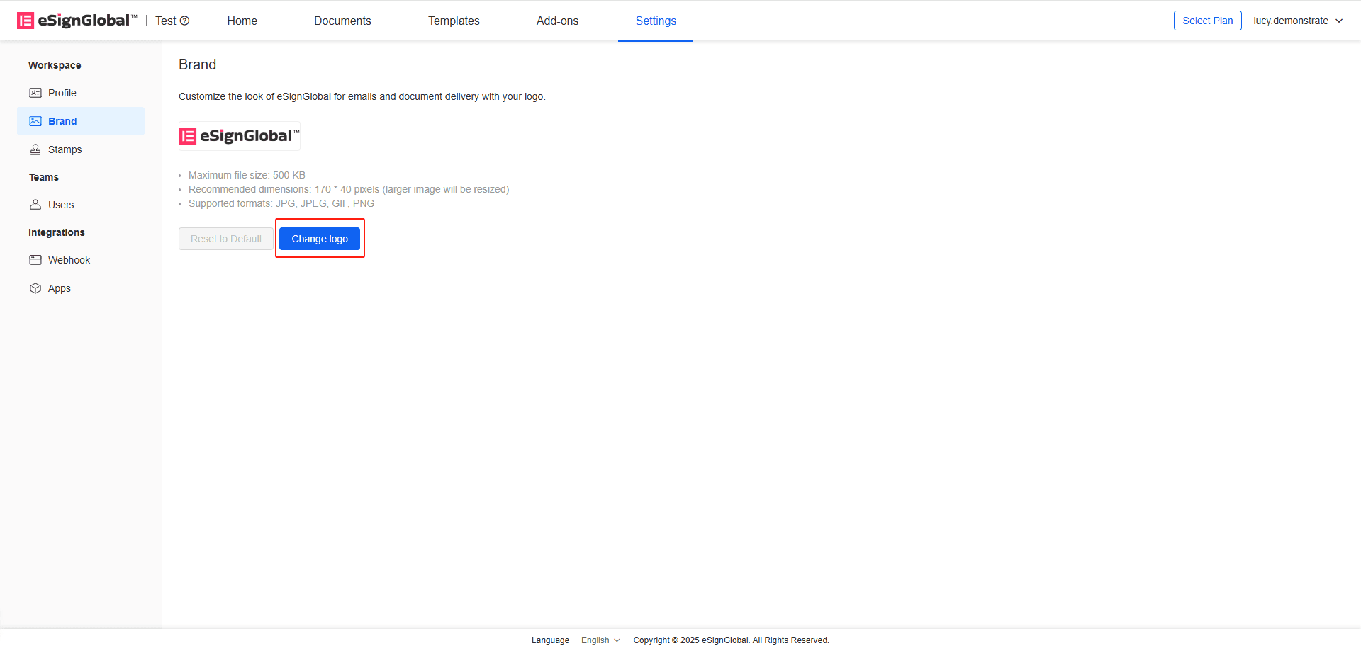Switch to the Templates tab
The image size is (1361, 651).
point(454,21)
